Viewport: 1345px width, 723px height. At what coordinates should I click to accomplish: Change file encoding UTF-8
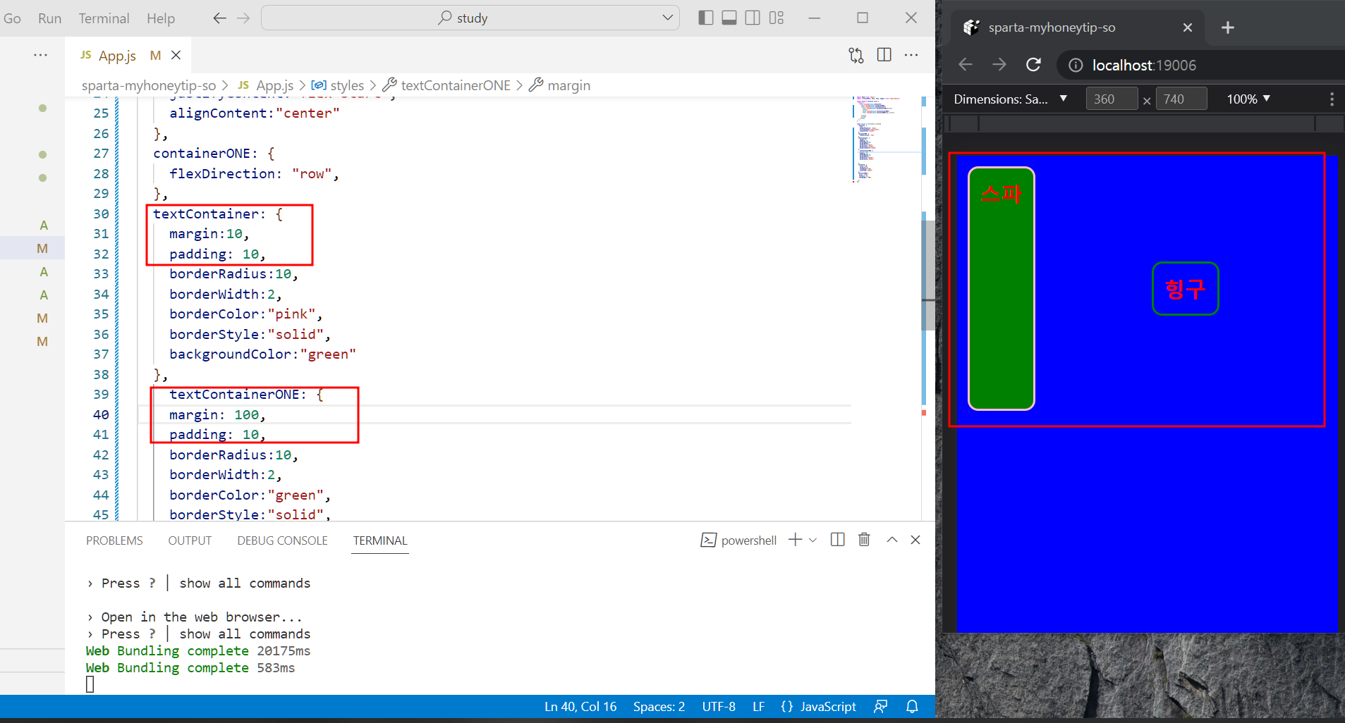[719, 706]
